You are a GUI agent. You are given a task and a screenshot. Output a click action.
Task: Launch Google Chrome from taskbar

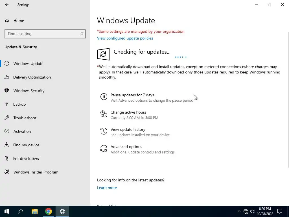(x=49, y=211)
